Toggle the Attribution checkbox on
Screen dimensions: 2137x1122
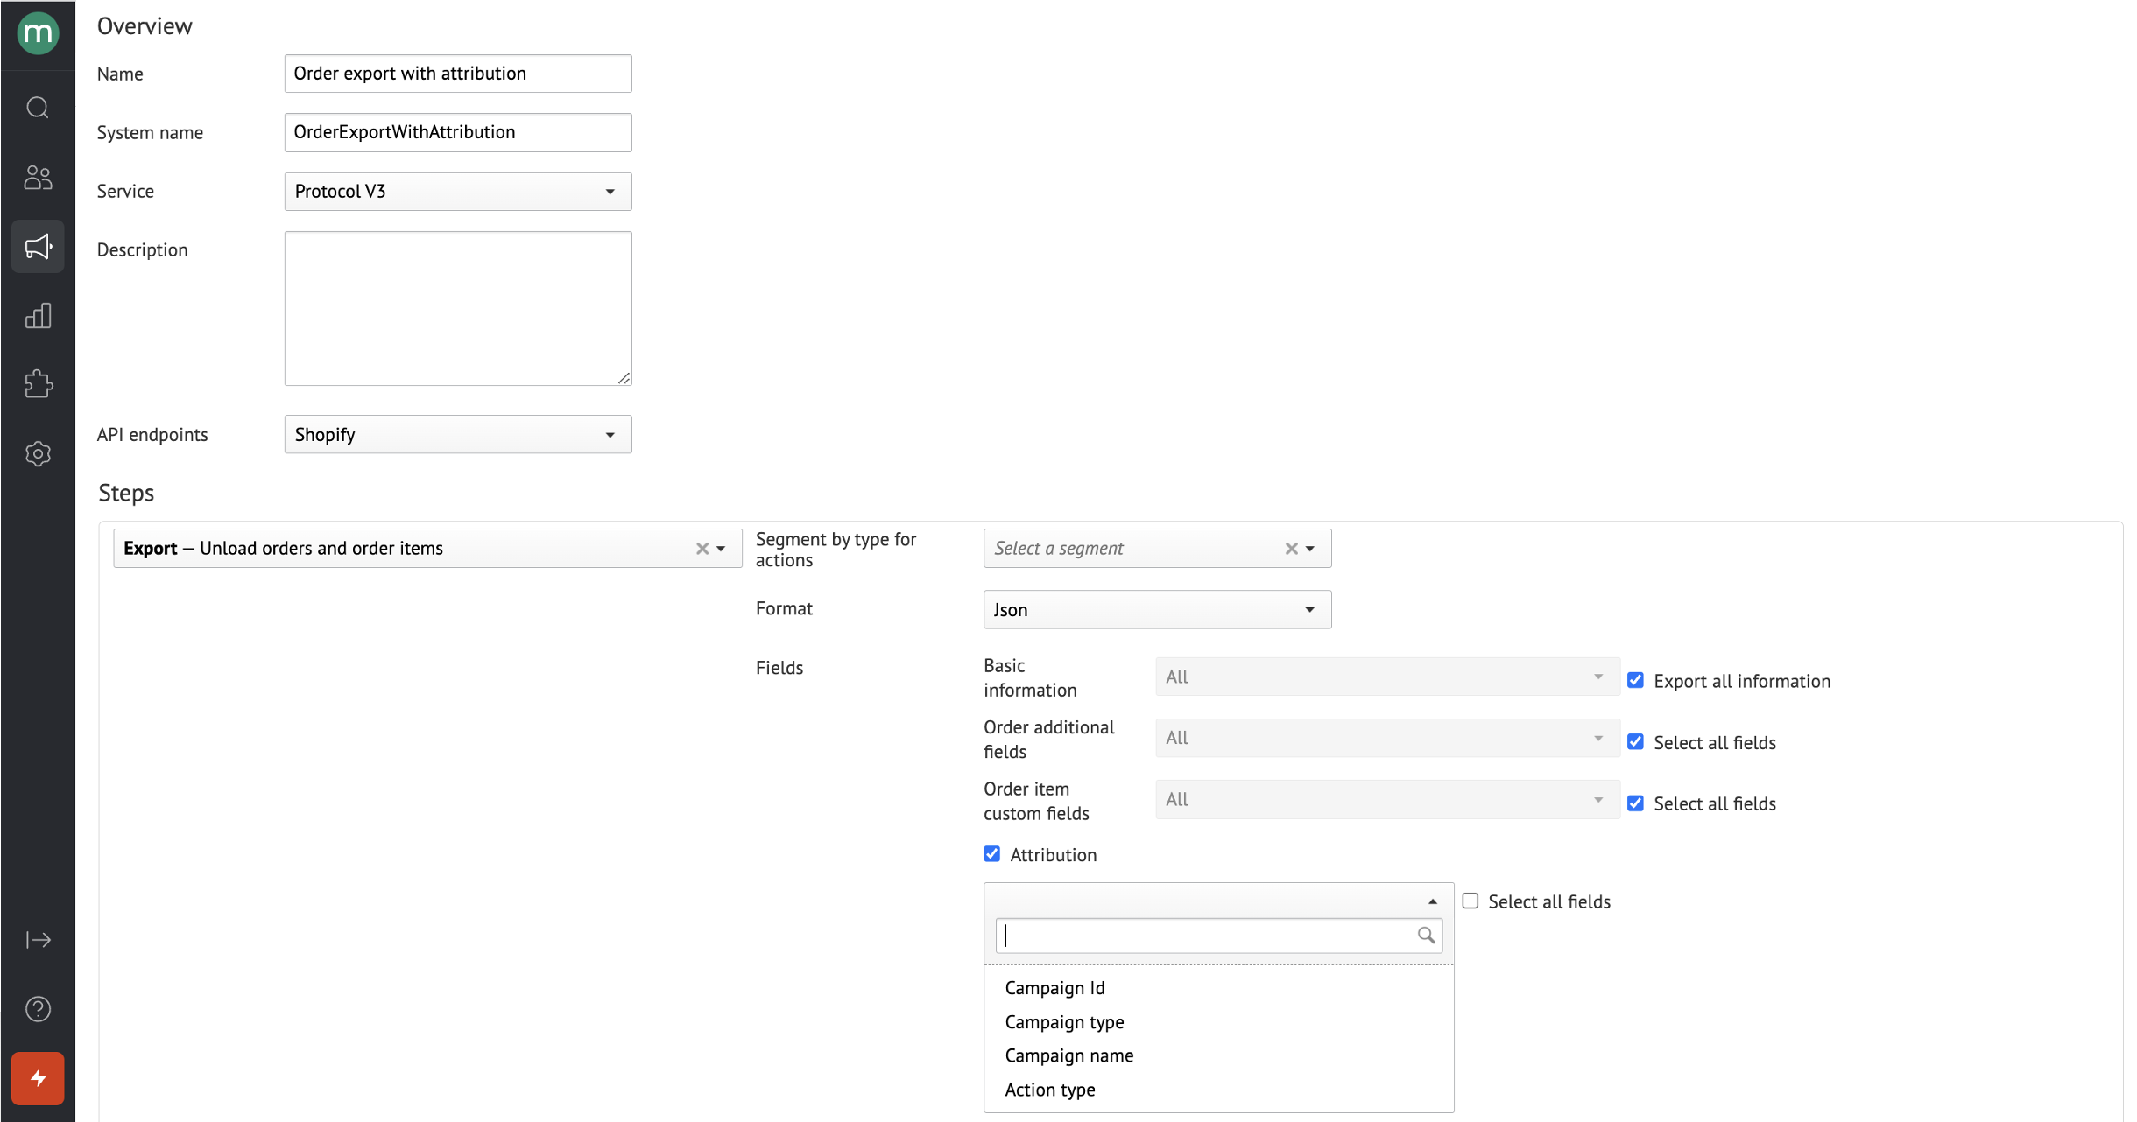[x=992, y=853]
